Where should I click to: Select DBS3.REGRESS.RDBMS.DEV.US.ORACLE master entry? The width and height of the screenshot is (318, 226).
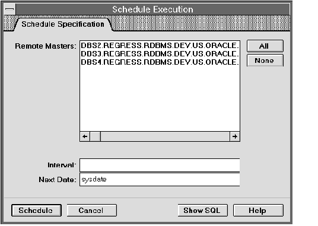[160, 54]
